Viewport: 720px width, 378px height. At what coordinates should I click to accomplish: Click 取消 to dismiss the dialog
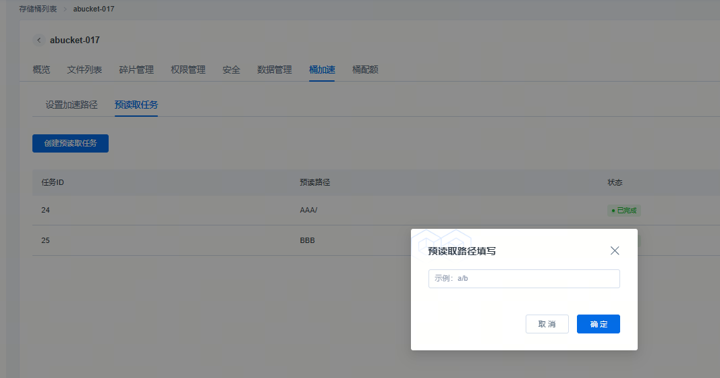tap(547, 324)
